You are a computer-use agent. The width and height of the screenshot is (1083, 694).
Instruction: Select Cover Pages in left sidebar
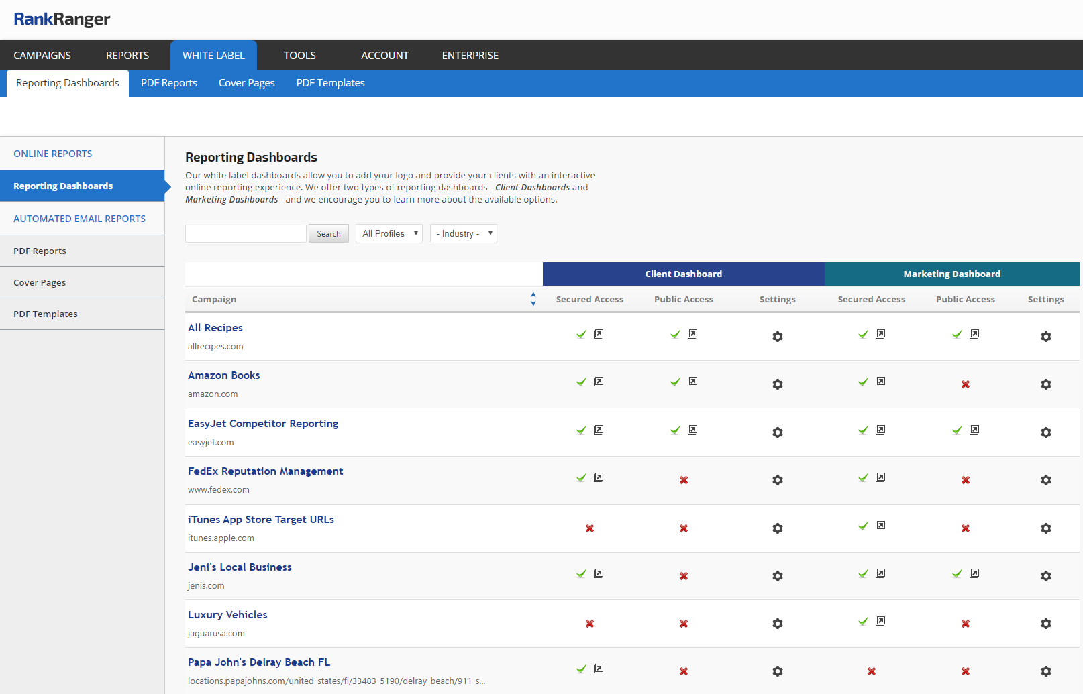coord(40,282)
